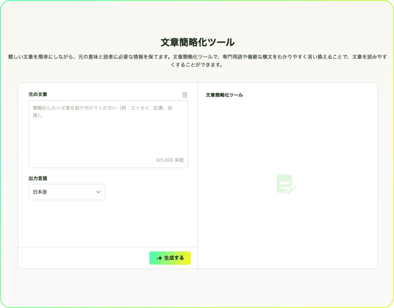Open the 出力言語 dropdown showing 日本語

(x=67, y=192)
